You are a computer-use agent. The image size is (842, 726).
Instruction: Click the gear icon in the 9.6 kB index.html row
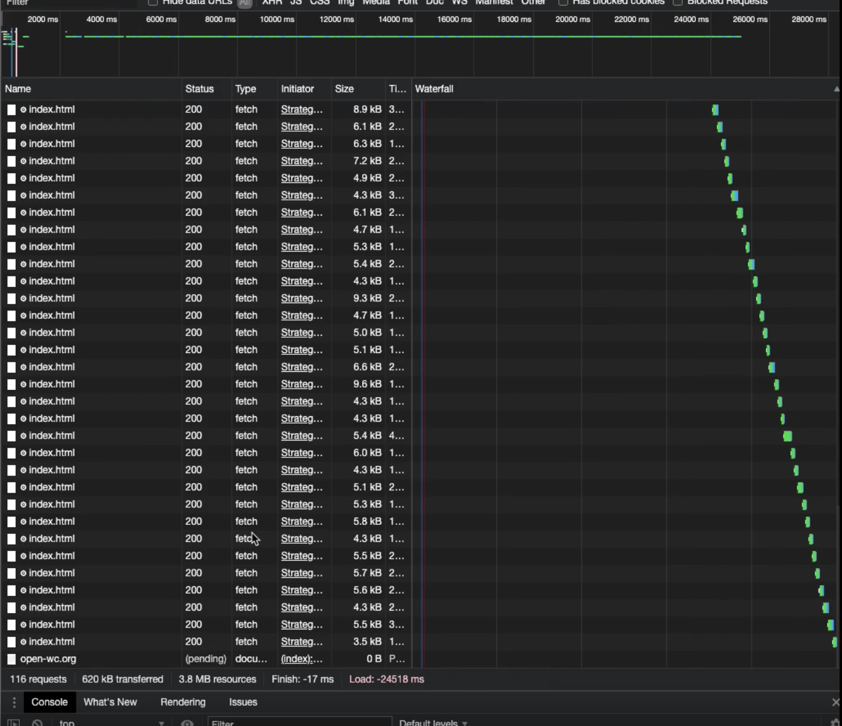point(24,384)
